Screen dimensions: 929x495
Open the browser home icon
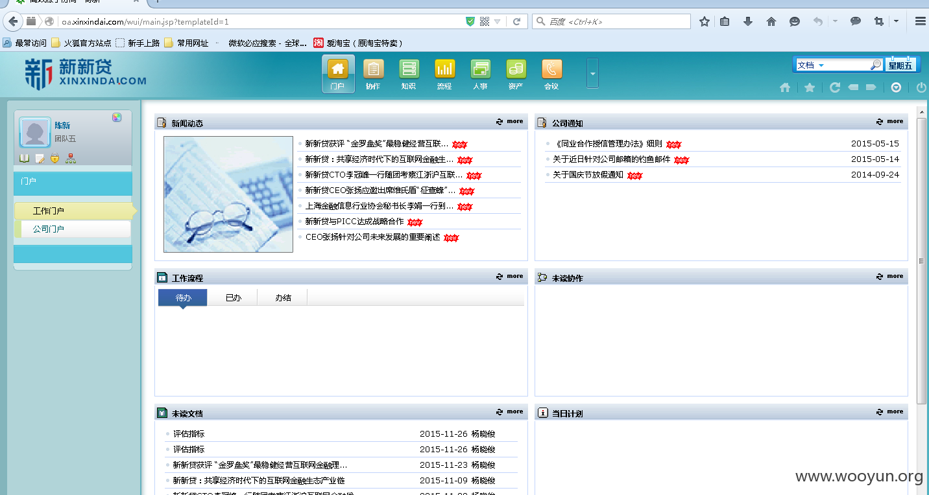point(771,21)
